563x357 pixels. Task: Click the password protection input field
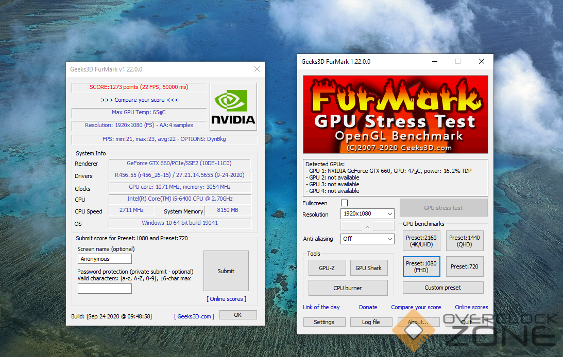[105, 289]
